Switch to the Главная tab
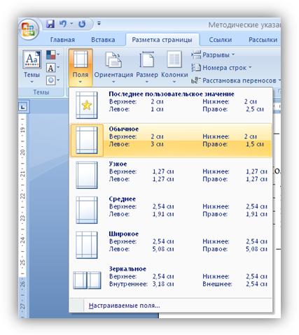The height and width of the screenshot is (335, 299). click(62, 40)
